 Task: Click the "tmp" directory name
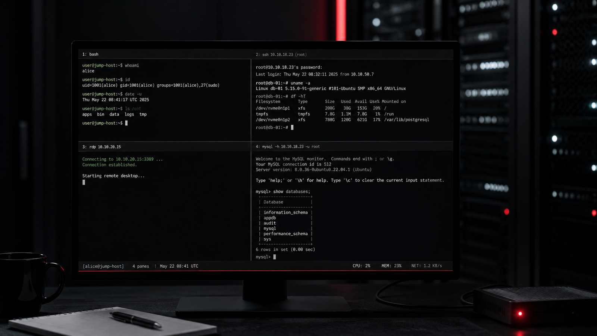143,115
